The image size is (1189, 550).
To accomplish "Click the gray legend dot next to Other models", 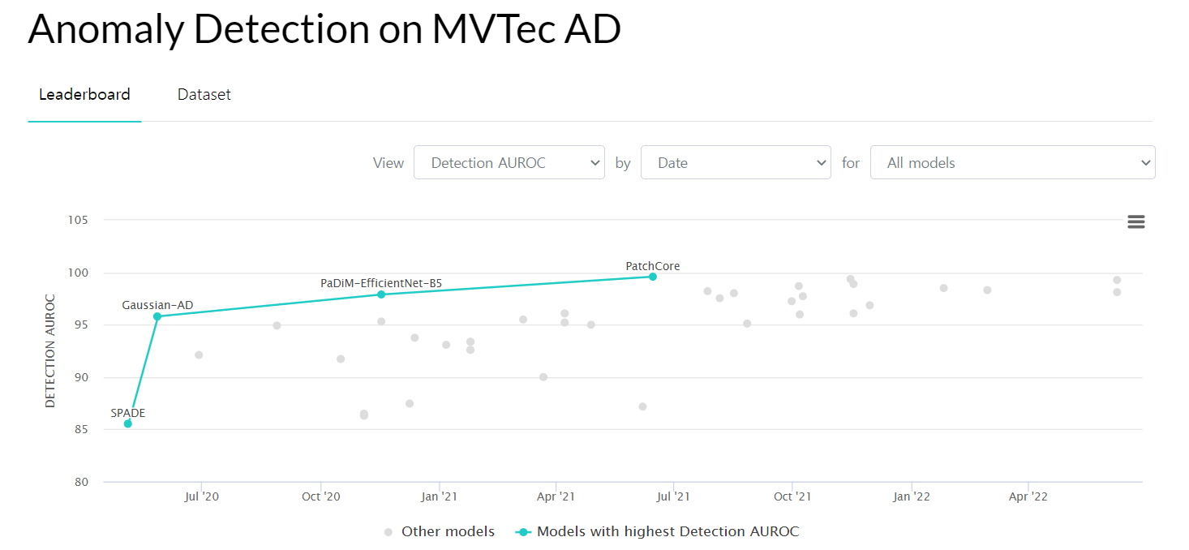I will pos(388,531).
